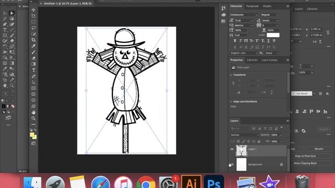The width and height of the screenshot is (335, 188).
Task: Select the Background layer thumbnail
Action: tap(241, 164)
